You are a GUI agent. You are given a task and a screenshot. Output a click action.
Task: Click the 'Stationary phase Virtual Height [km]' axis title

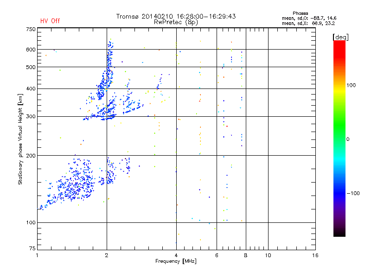click(x=20, y=139)
